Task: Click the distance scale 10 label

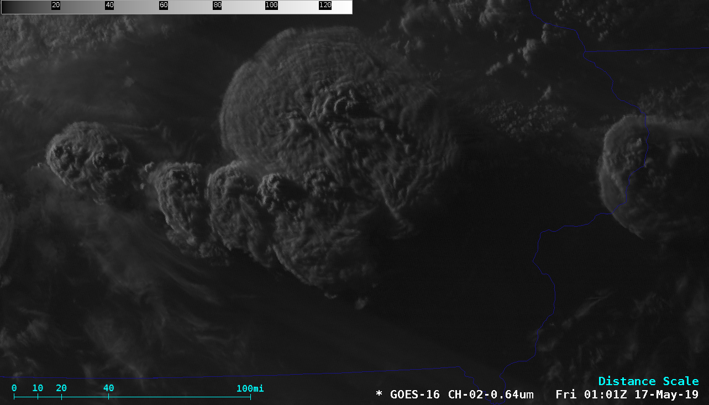Action: (x=38, y=388)
